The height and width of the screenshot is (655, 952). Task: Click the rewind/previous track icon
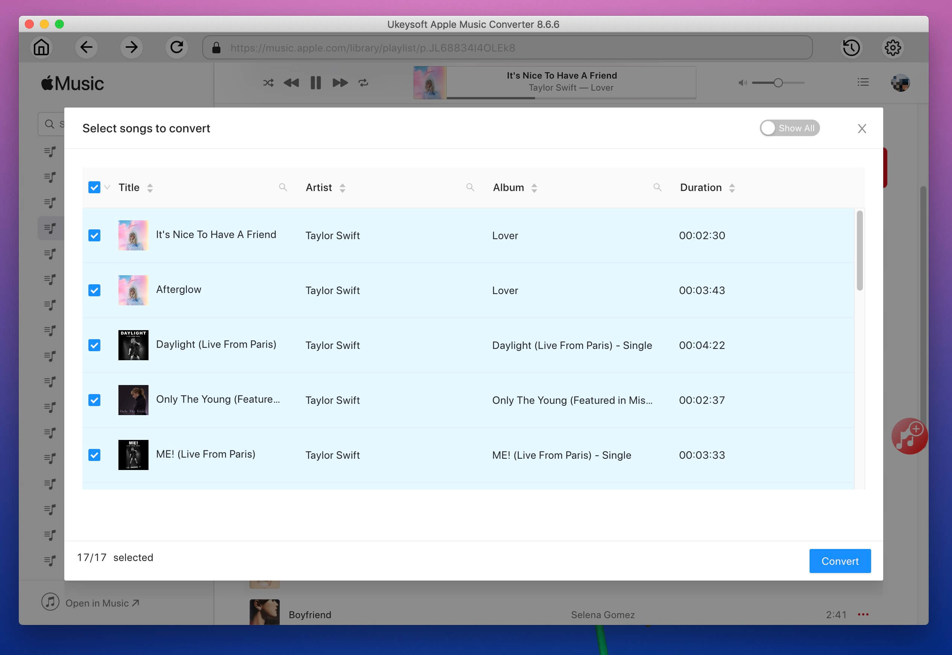(291, 82)
